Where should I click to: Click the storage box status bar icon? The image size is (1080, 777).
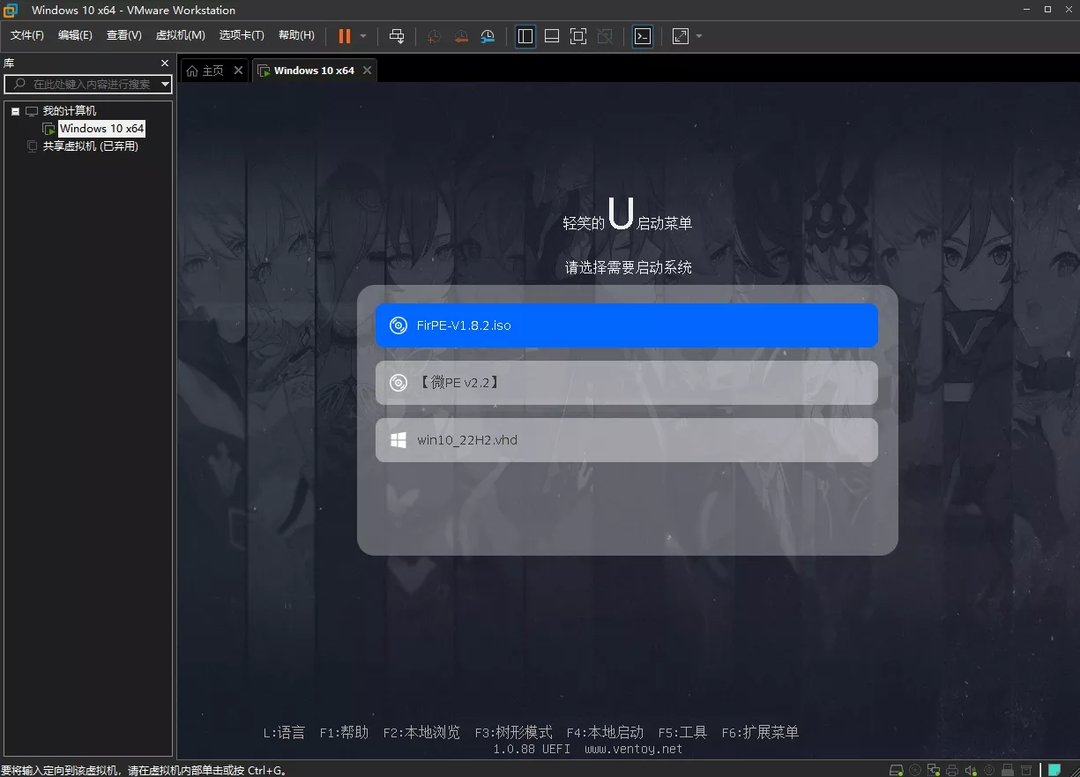1026,769
